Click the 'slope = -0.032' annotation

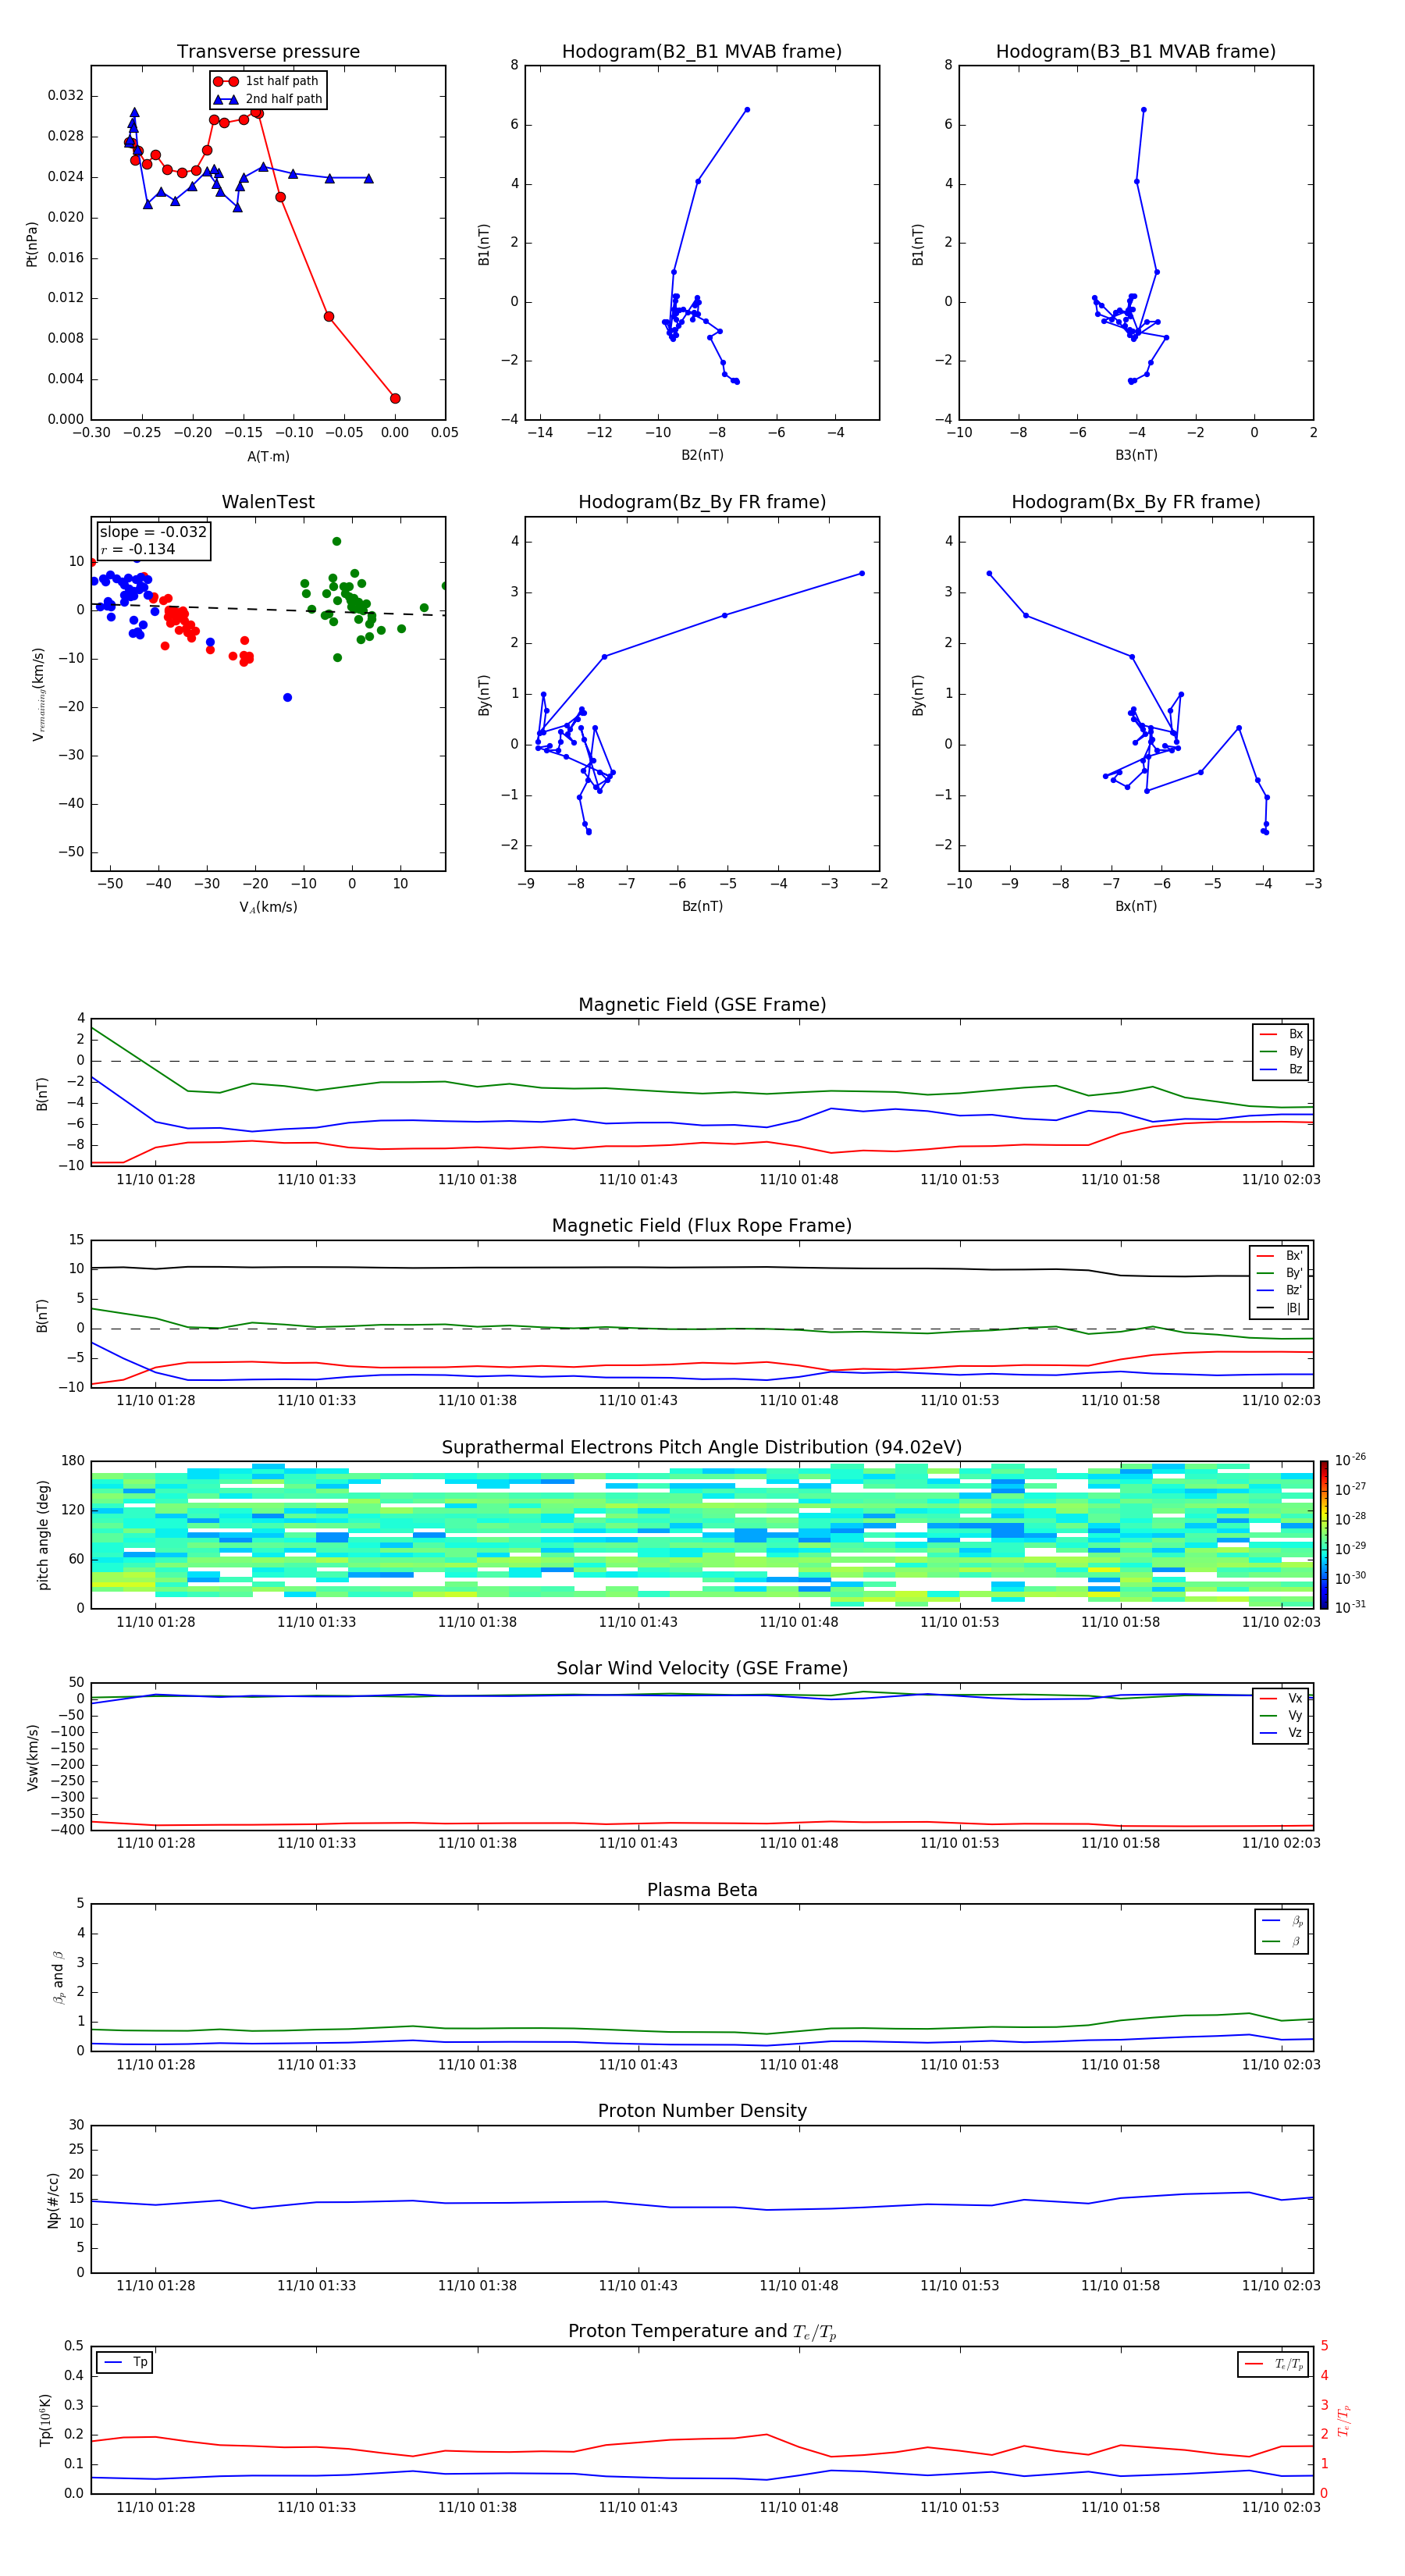153,532
